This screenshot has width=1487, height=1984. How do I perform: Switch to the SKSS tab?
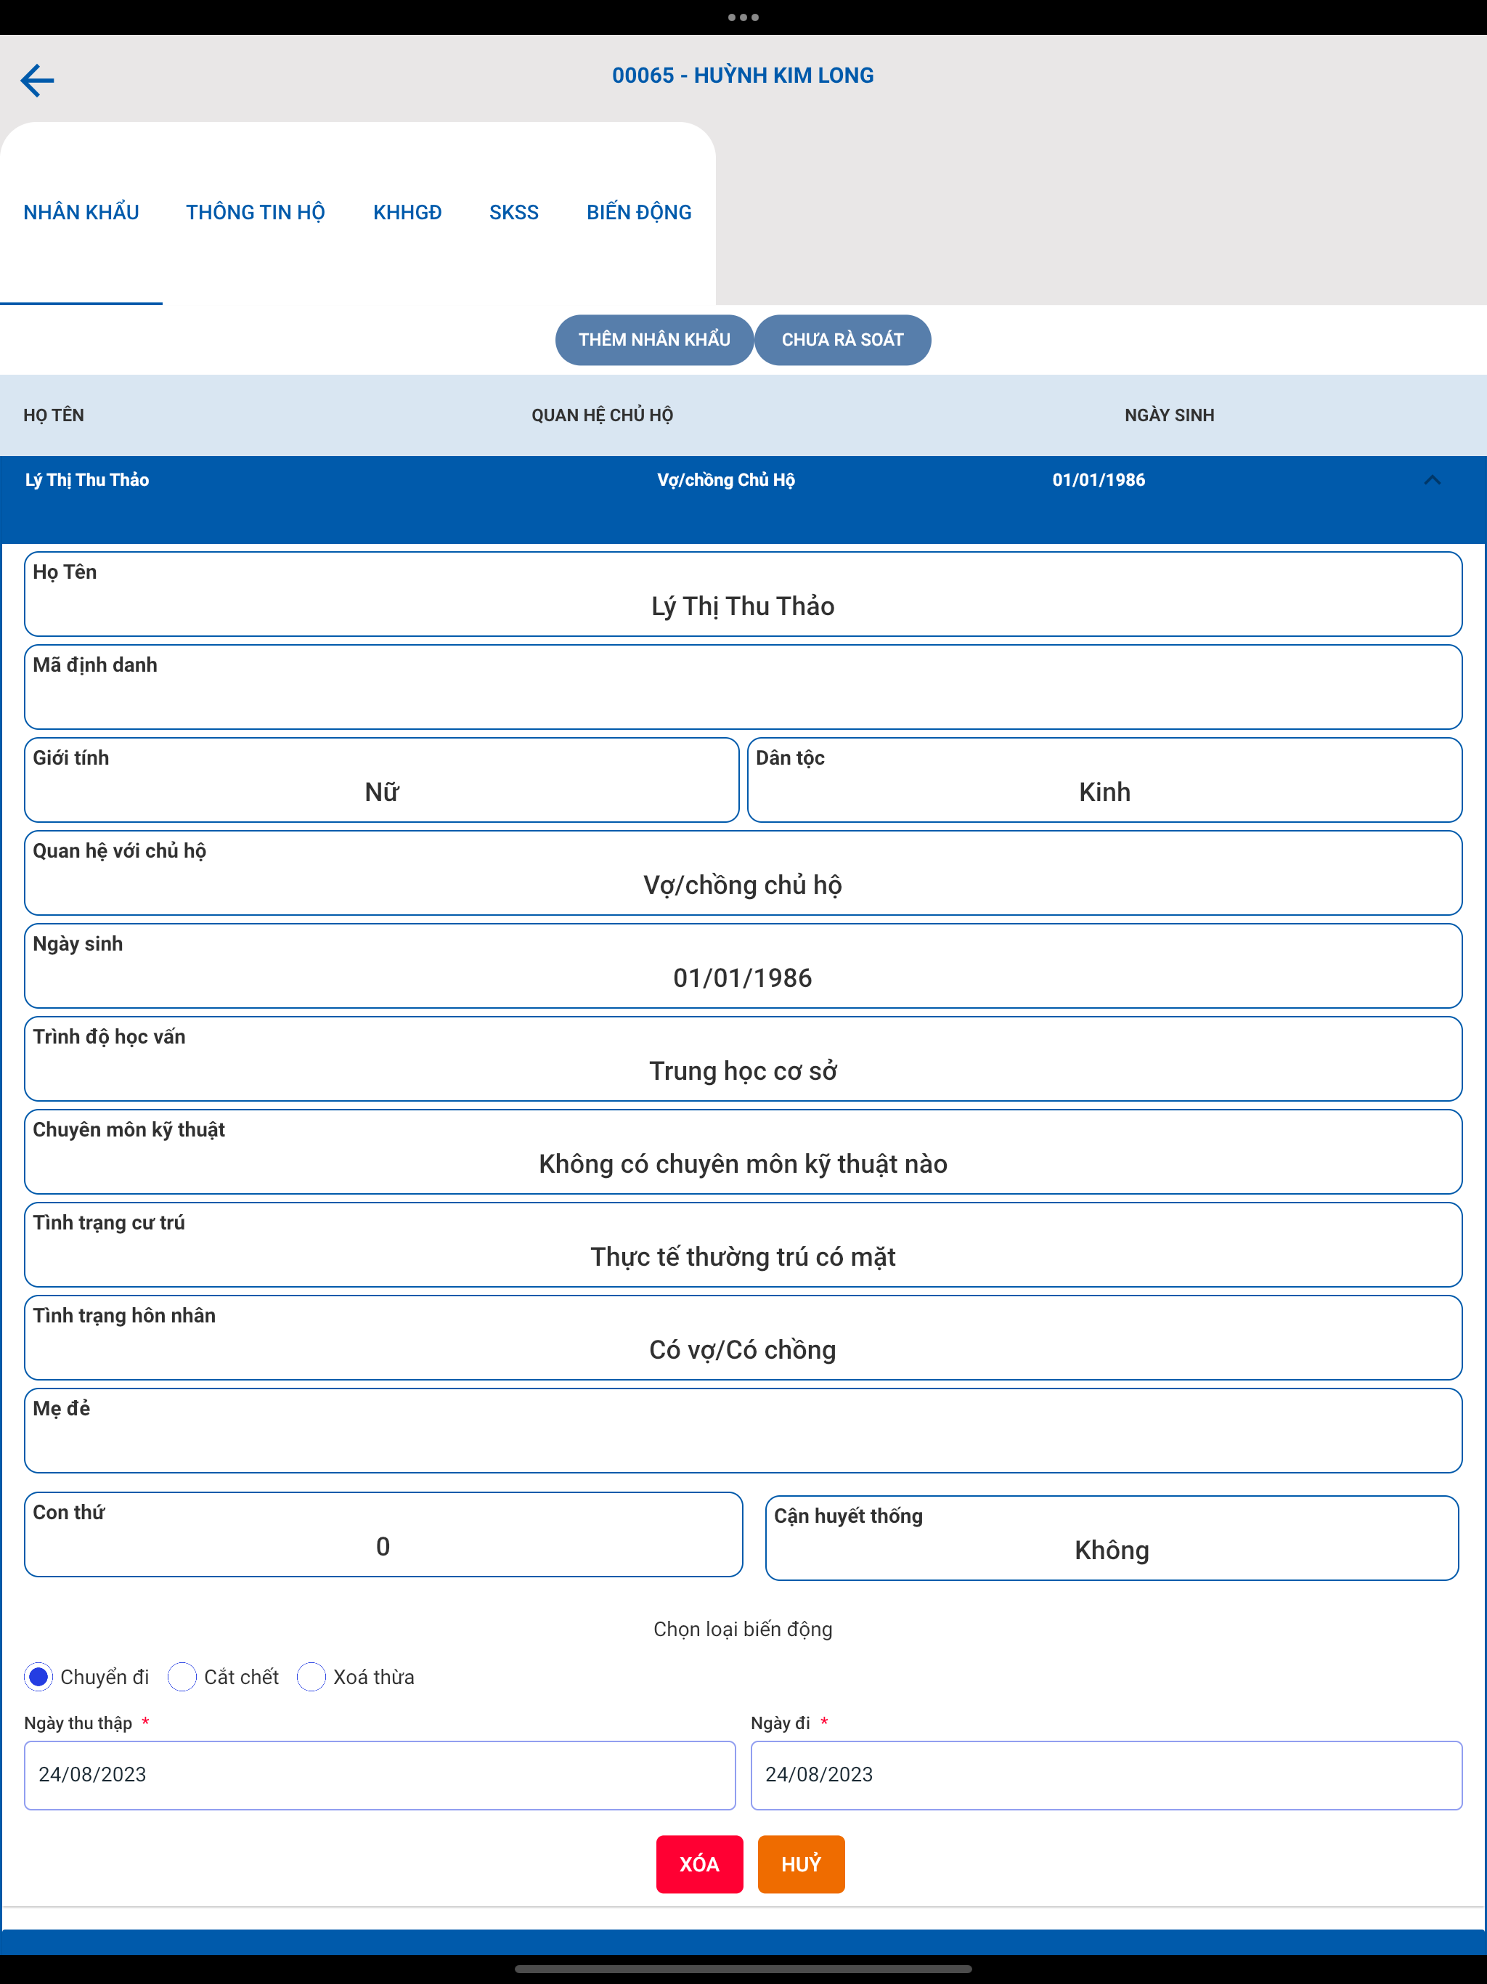[514, 213]
